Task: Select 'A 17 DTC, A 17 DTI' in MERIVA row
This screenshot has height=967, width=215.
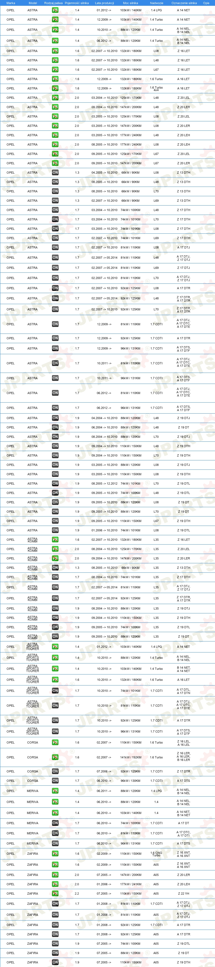Action: (x=183, y=834)
